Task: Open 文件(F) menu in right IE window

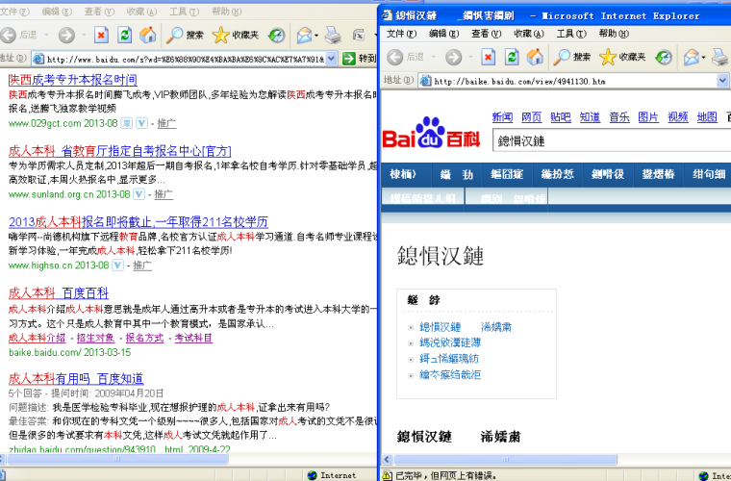Action: click(401, 34)
